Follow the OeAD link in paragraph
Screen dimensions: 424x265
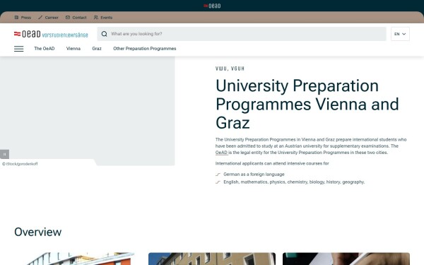pos(221,153)
